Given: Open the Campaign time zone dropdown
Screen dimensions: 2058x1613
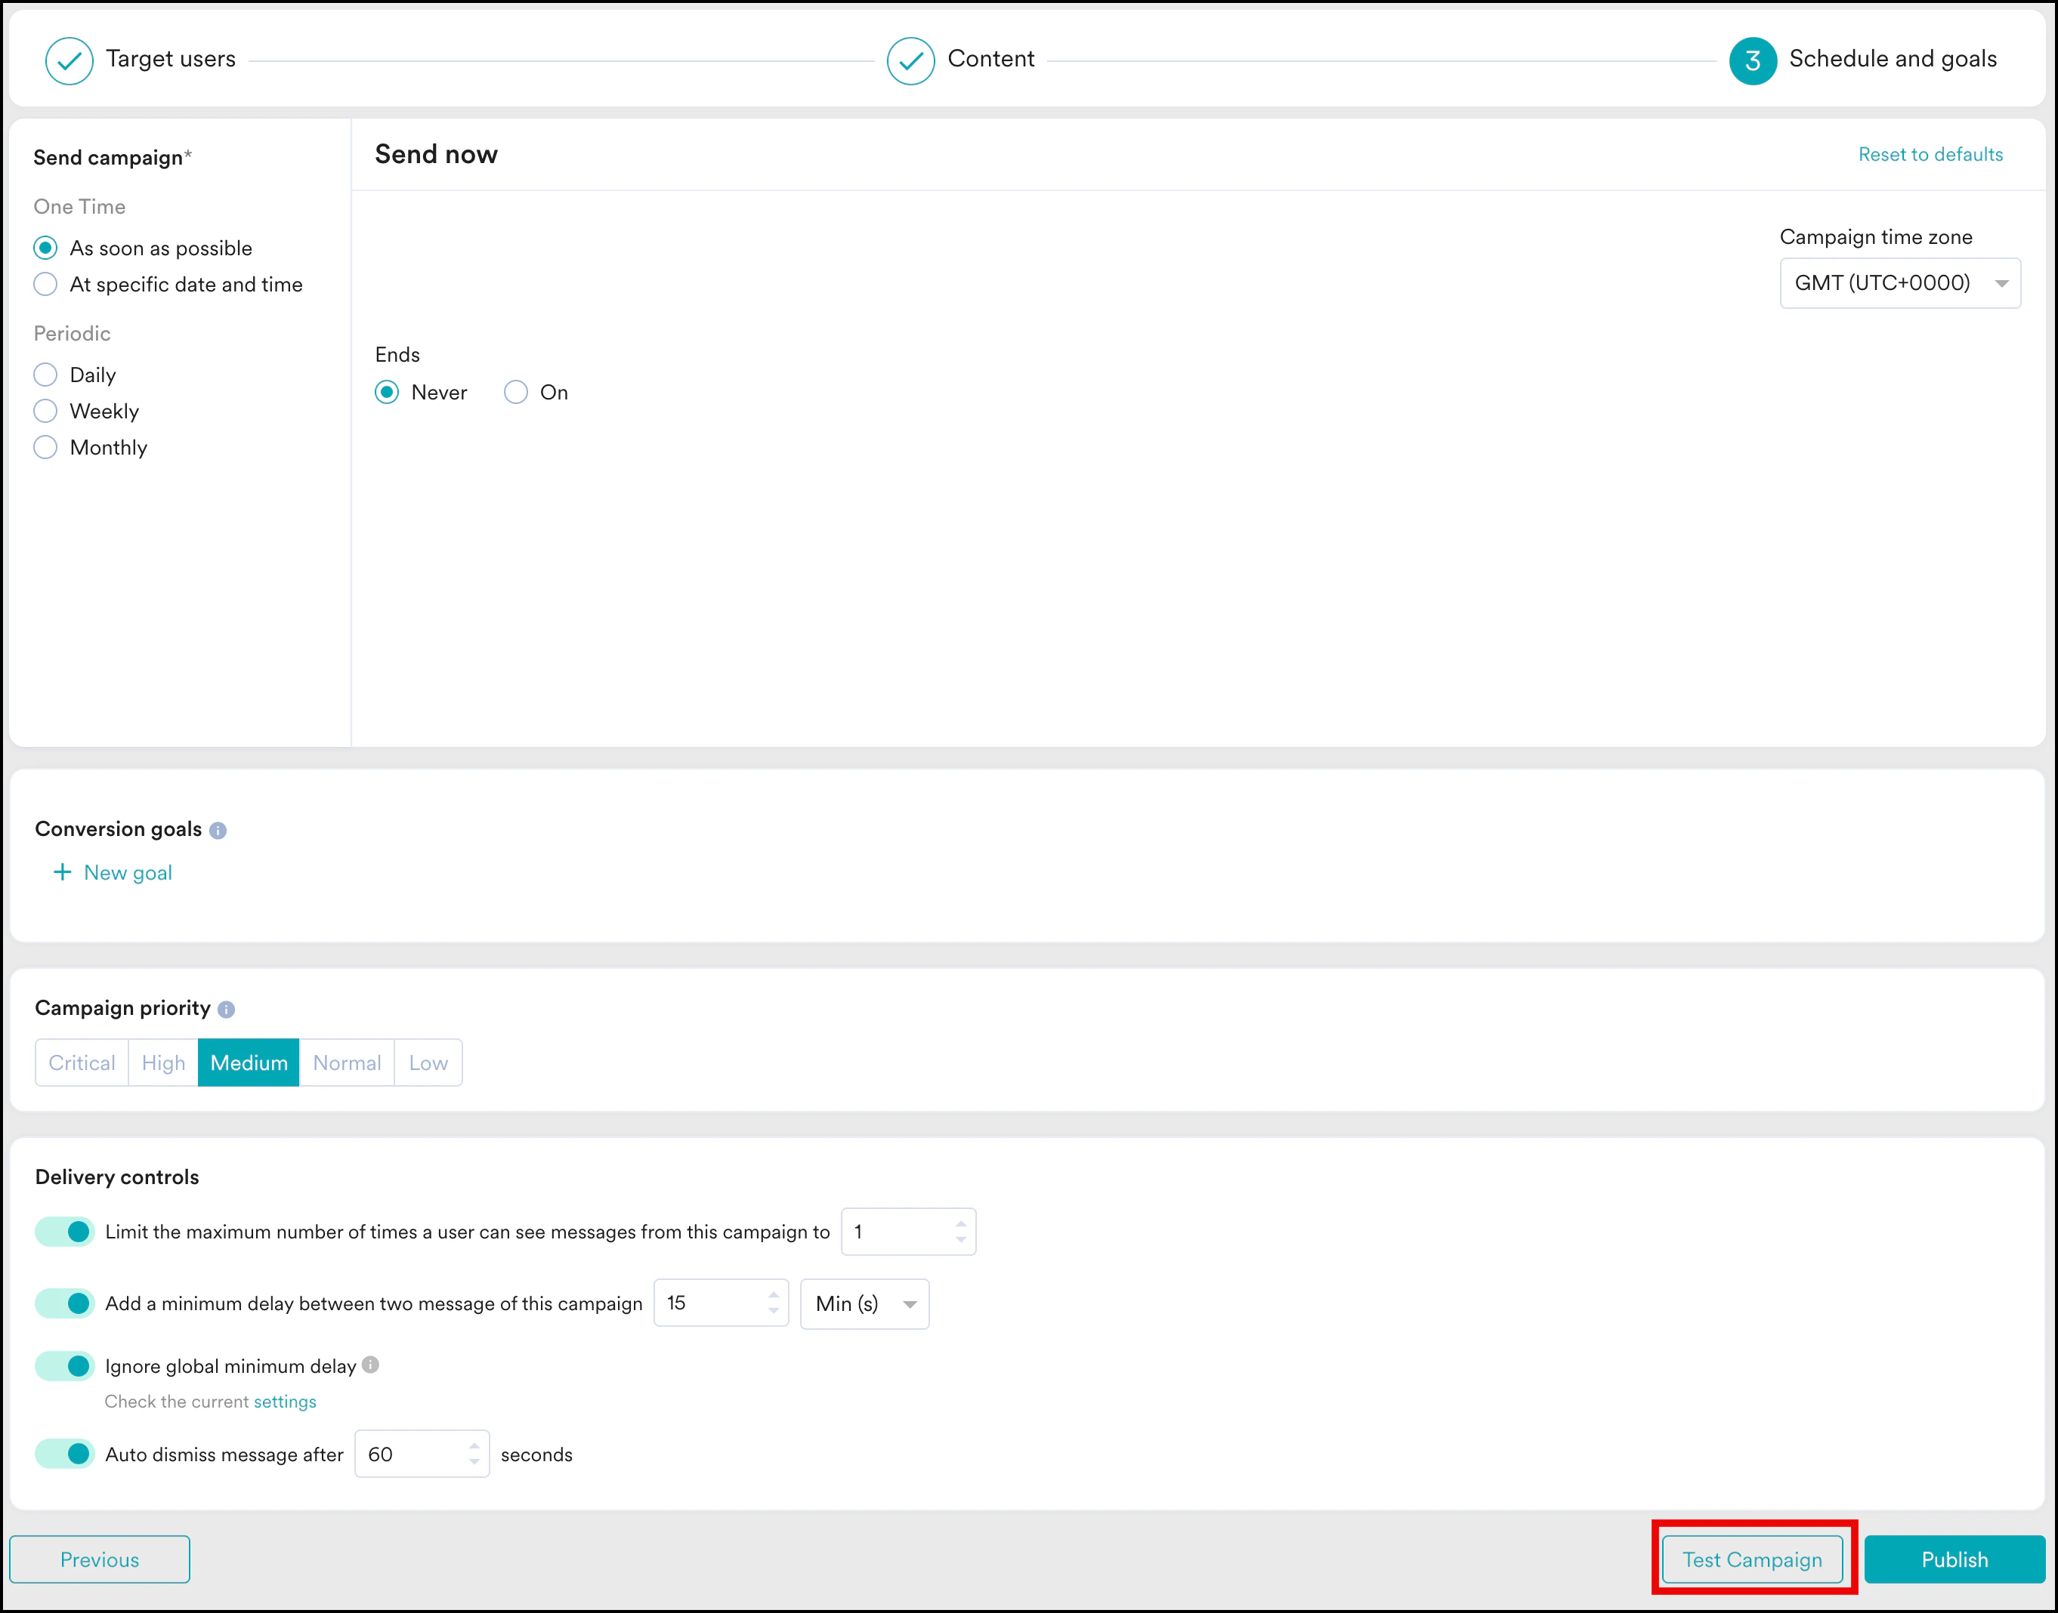Looking at the screenshot, I should [1899, 283].
